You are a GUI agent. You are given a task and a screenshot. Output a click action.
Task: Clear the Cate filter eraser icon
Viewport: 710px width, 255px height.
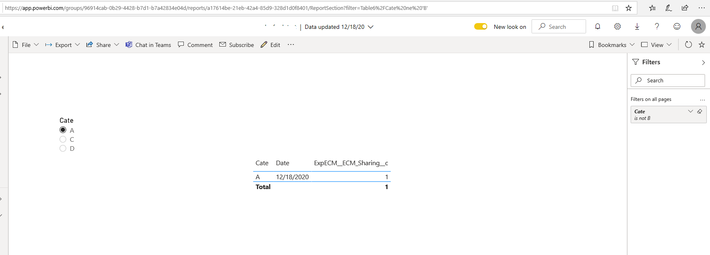700,111
